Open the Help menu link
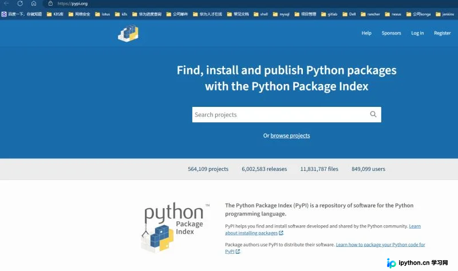 366,33
